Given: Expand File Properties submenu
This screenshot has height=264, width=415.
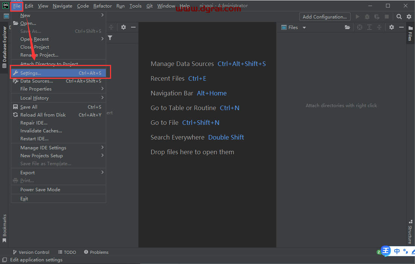Looking at the screenshot, I should (x=58, y=89).
